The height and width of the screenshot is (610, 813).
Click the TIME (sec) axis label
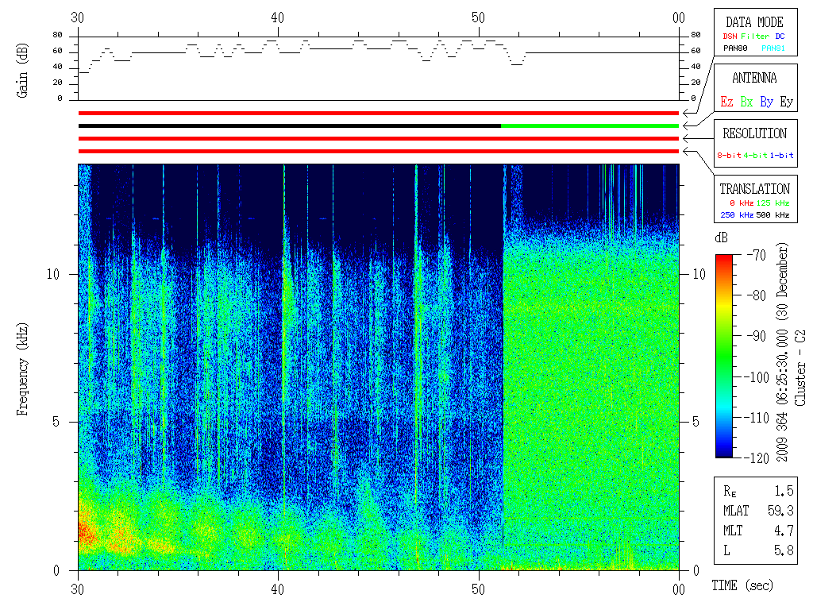click(x=742, y=585)
